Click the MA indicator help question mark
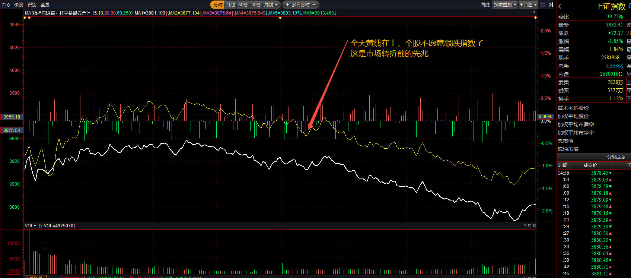This screenshot has height=278, width=631. point(534,13)
